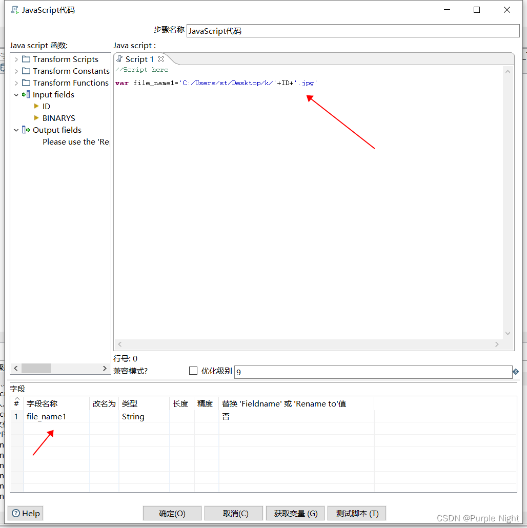Click the JavaScript icon on the Script 1 tab
527x528 pixels.
click(x=120, y=58)
